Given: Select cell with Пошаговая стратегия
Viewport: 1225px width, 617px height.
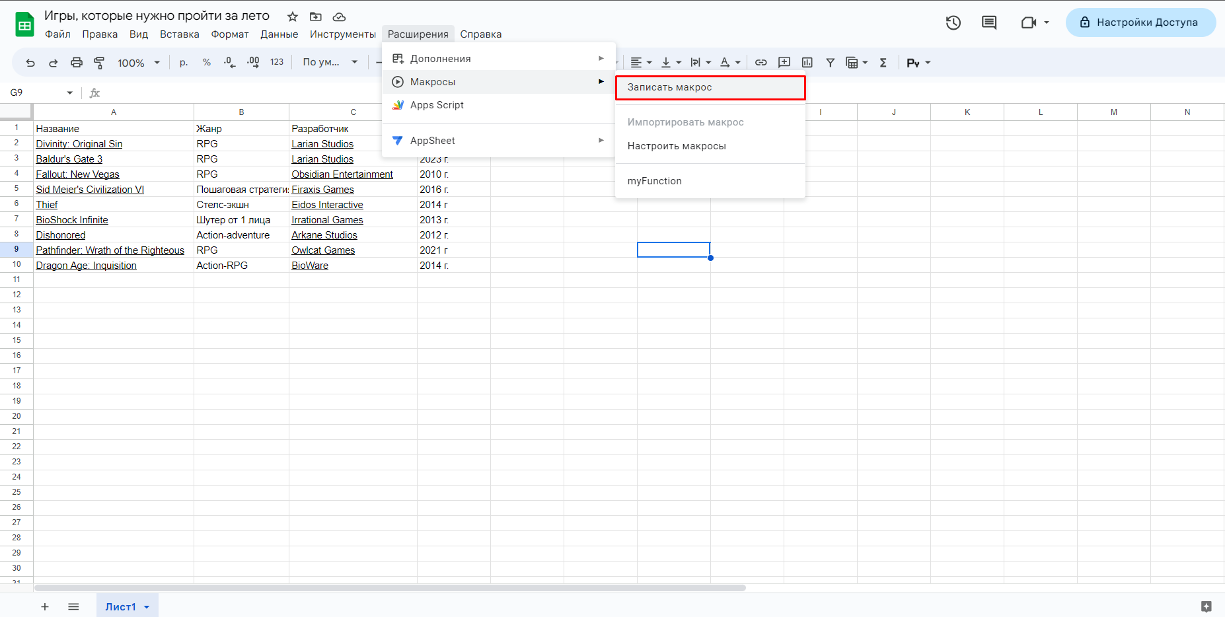Looking at the screenshot, I should pos(241,190).
